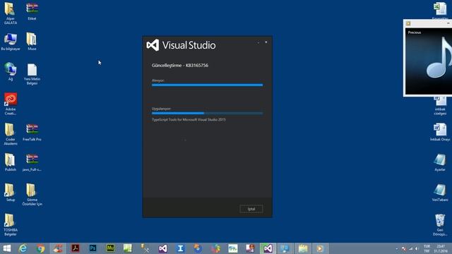Screen dimensions: 452x254
Task: Open the Windows Start button
Action: [x=6, y=248]
